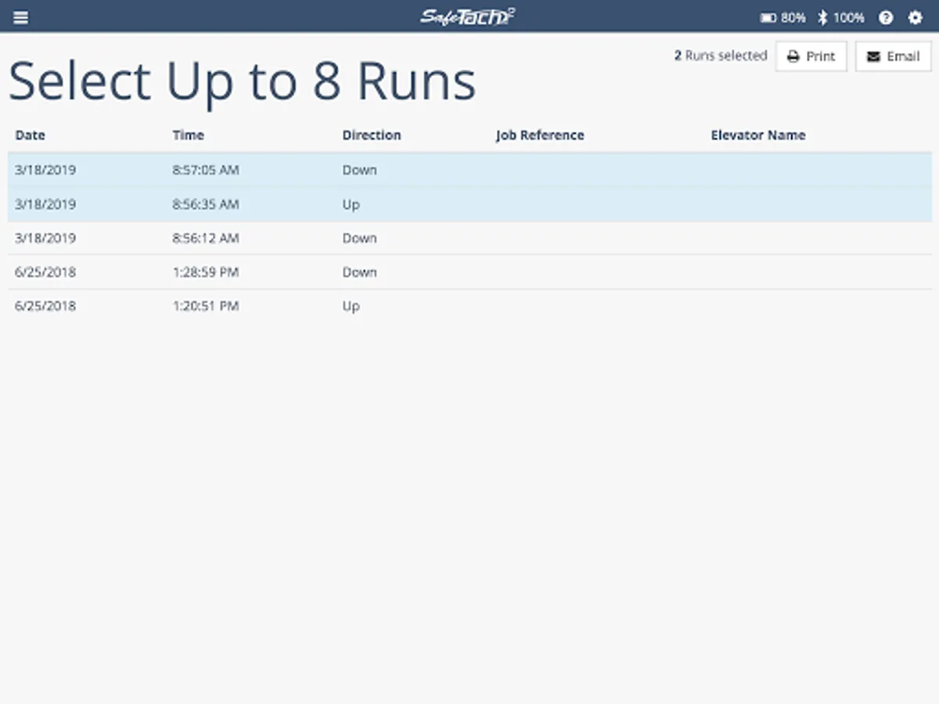Open the hamburger menu

tap(21, 17)
